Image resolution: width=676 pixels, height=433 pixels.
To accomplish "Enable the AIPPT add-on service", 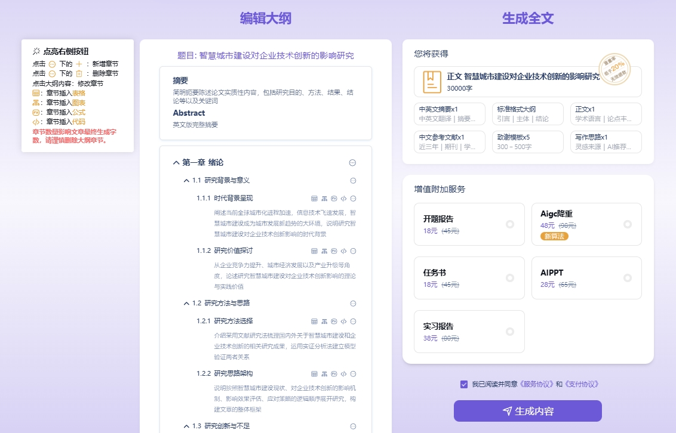I will (x=628, y=278).
